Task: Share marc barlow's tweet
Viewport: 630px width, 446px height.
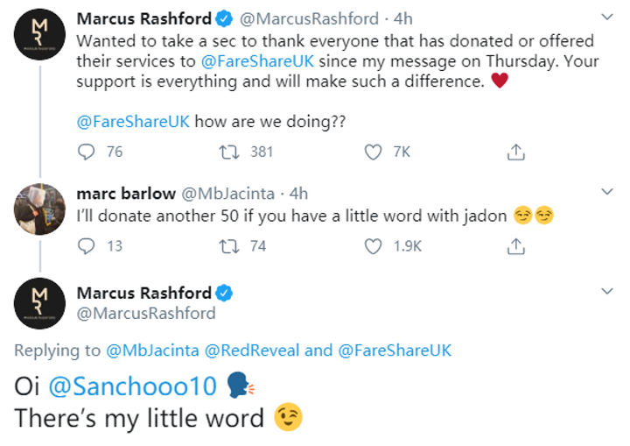Action: 516,246
